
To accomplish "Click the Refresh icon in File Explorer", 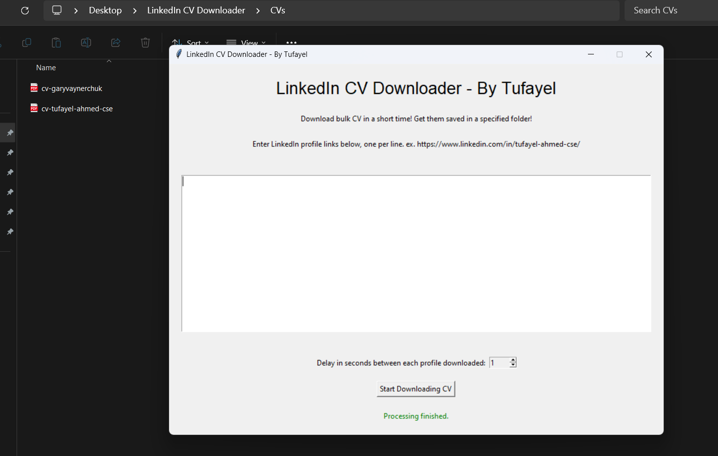I will pyautogui.click(x=25, y=10).
